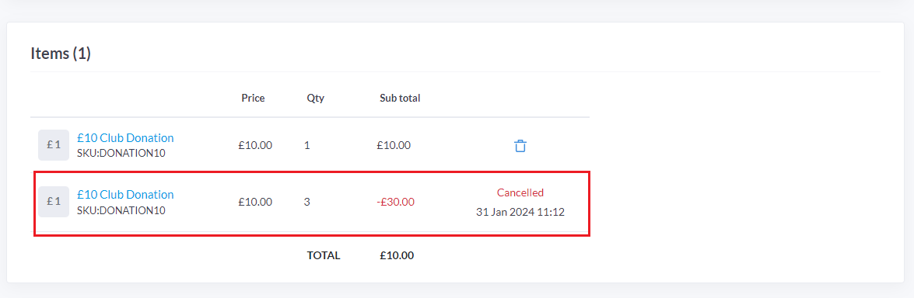Click the Price column header
Image resolution: width=914 pixels, height=298 pixels.
click(253, 98)
